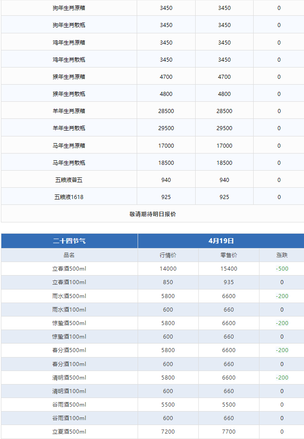Click the 五粮液普五 product name

[69, 180]
